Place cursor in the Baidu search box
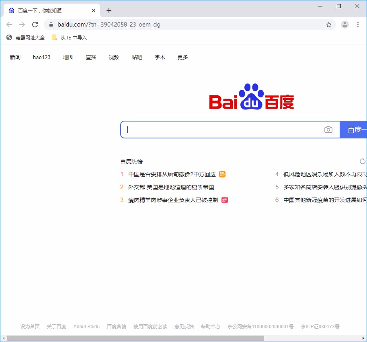 click(x=225, y=129)
